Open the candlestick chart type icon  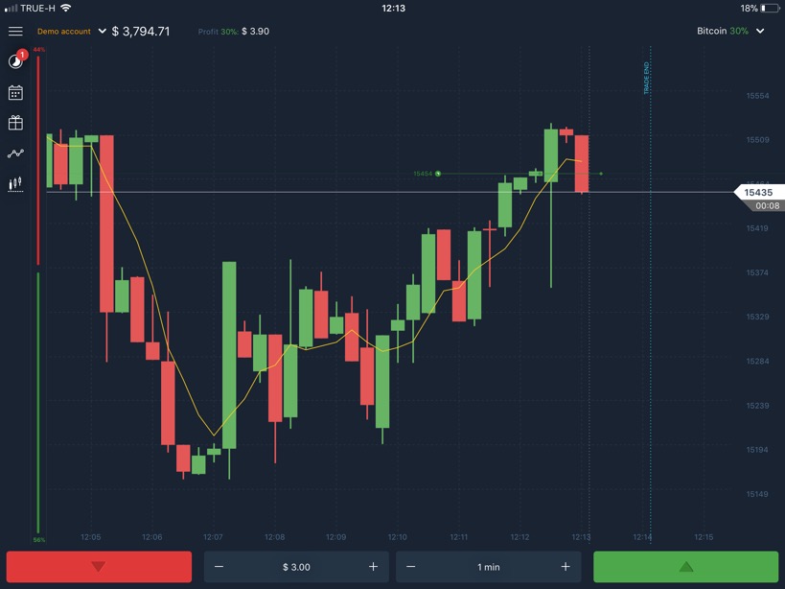(15, 183)
